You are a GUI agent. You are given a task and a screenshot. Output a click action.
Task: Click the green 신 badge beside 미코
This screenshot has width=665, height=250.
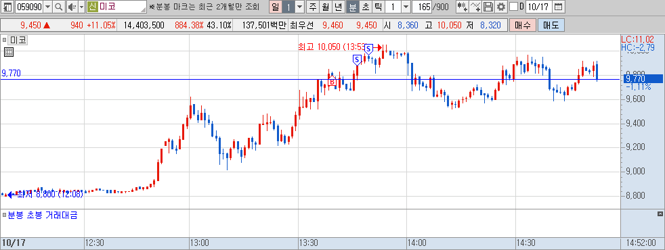[x=92, y=7]
